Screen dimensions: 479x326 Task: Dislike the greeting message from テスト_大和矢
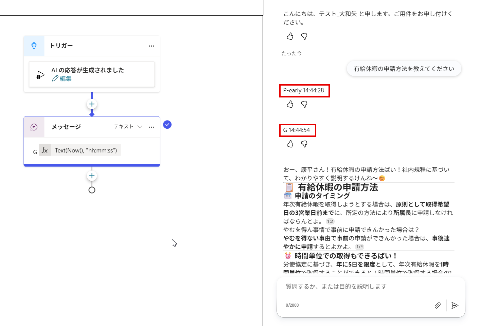[304, 36]
